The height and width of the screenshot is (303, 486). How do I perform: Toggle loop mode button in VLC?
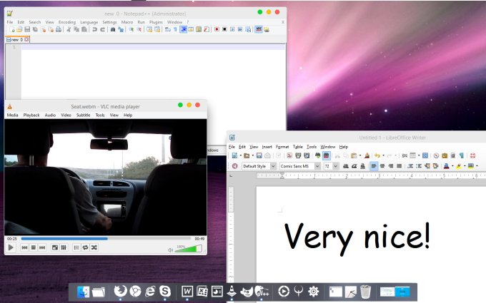point(85,247)
